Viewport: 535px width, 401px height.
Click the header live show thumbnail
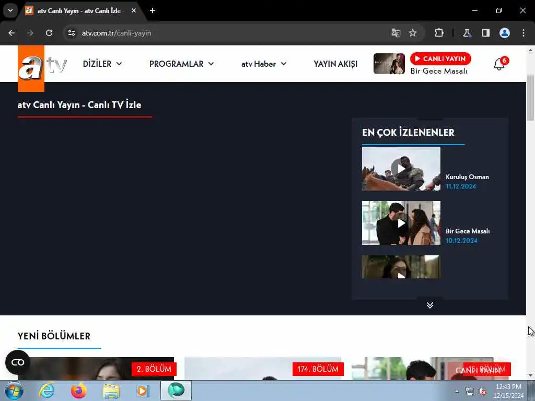pyautogui.click(x=389, y=64)
